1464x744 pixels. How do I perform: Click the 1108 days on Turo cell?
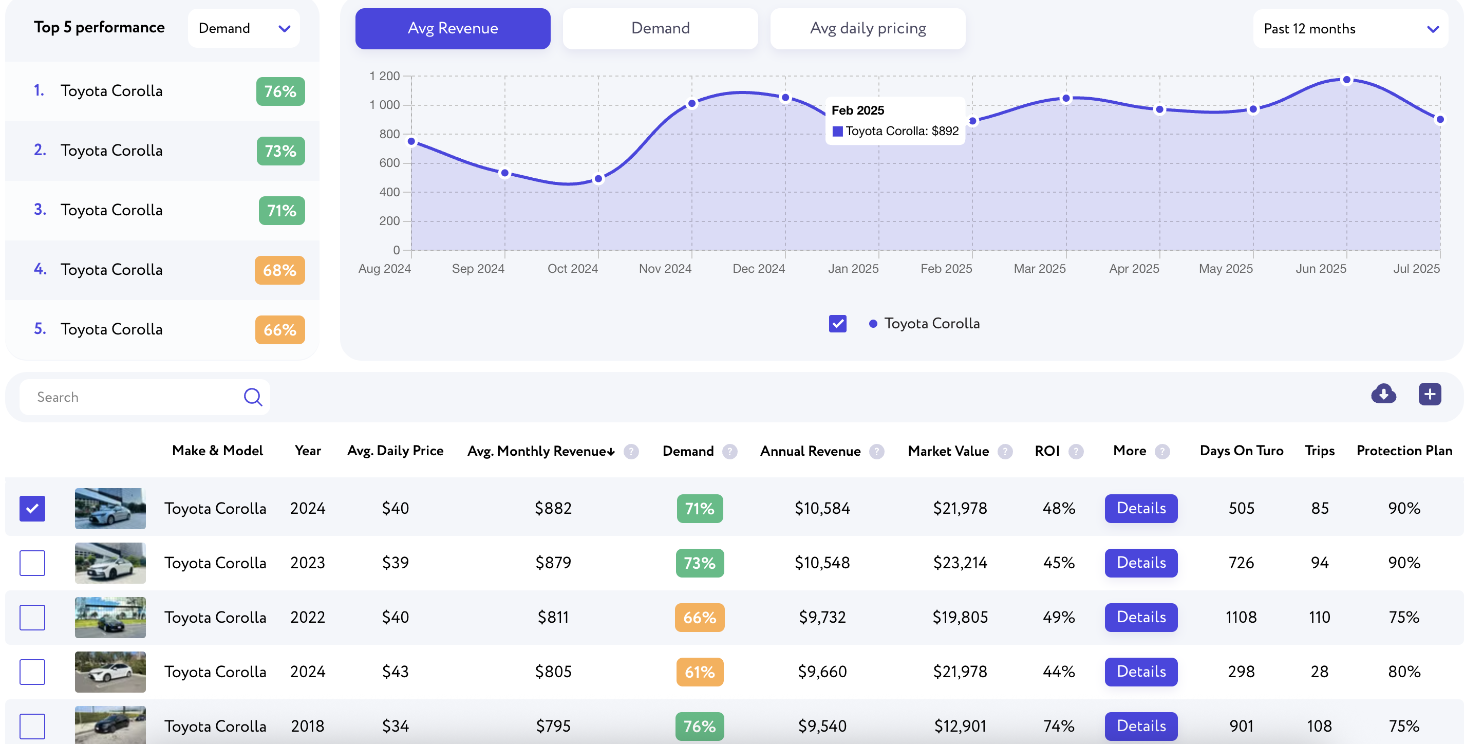(x=1241, y=617)
